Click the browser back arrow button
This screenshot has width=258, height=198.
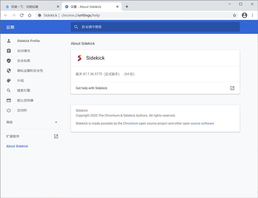(6, 15)
